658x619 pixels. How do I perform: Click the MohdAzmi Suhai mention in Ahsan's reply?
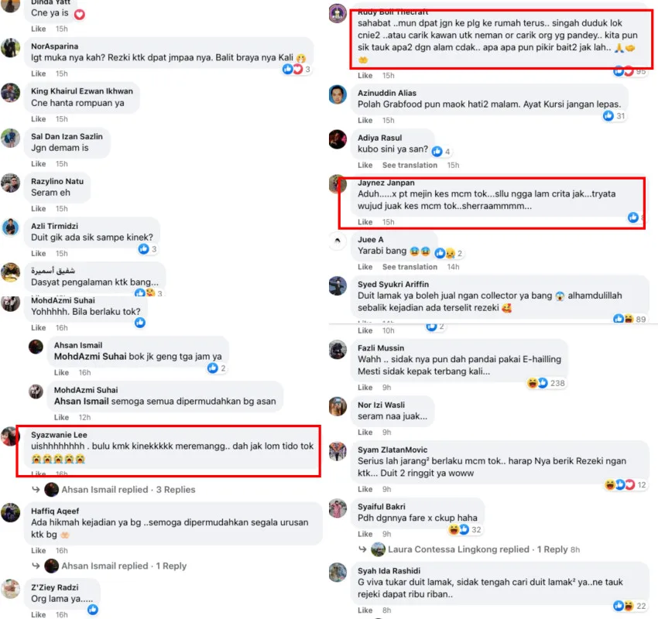point(91,357)
